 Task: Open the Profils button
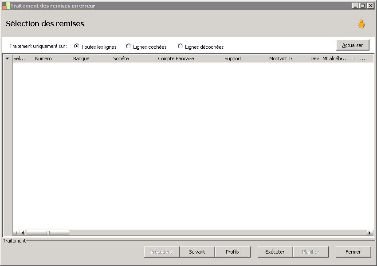(x=232, y=252)
